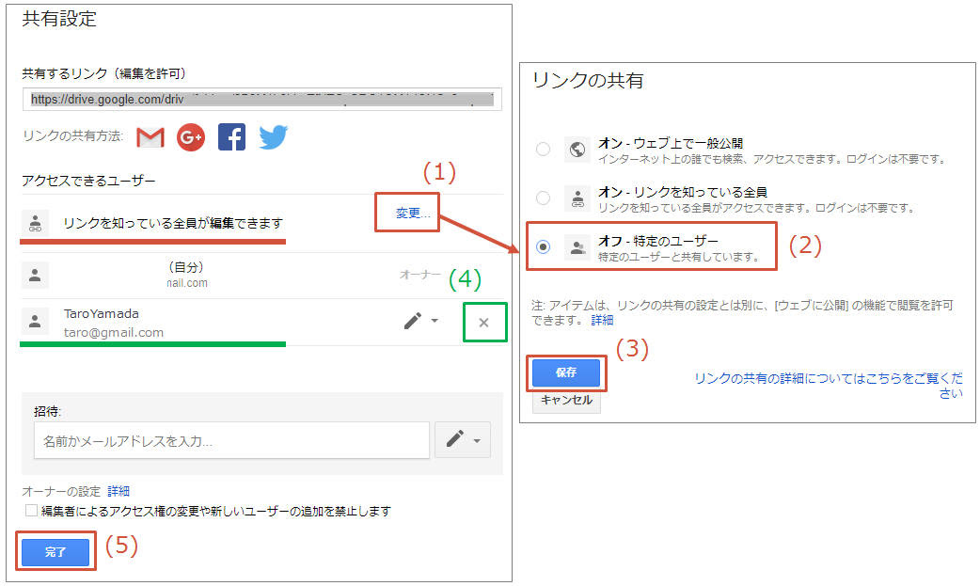The width and height of the screenshot is (980, 586).
Task: Click the shared link URL field
Action: (x=261, y=99)
